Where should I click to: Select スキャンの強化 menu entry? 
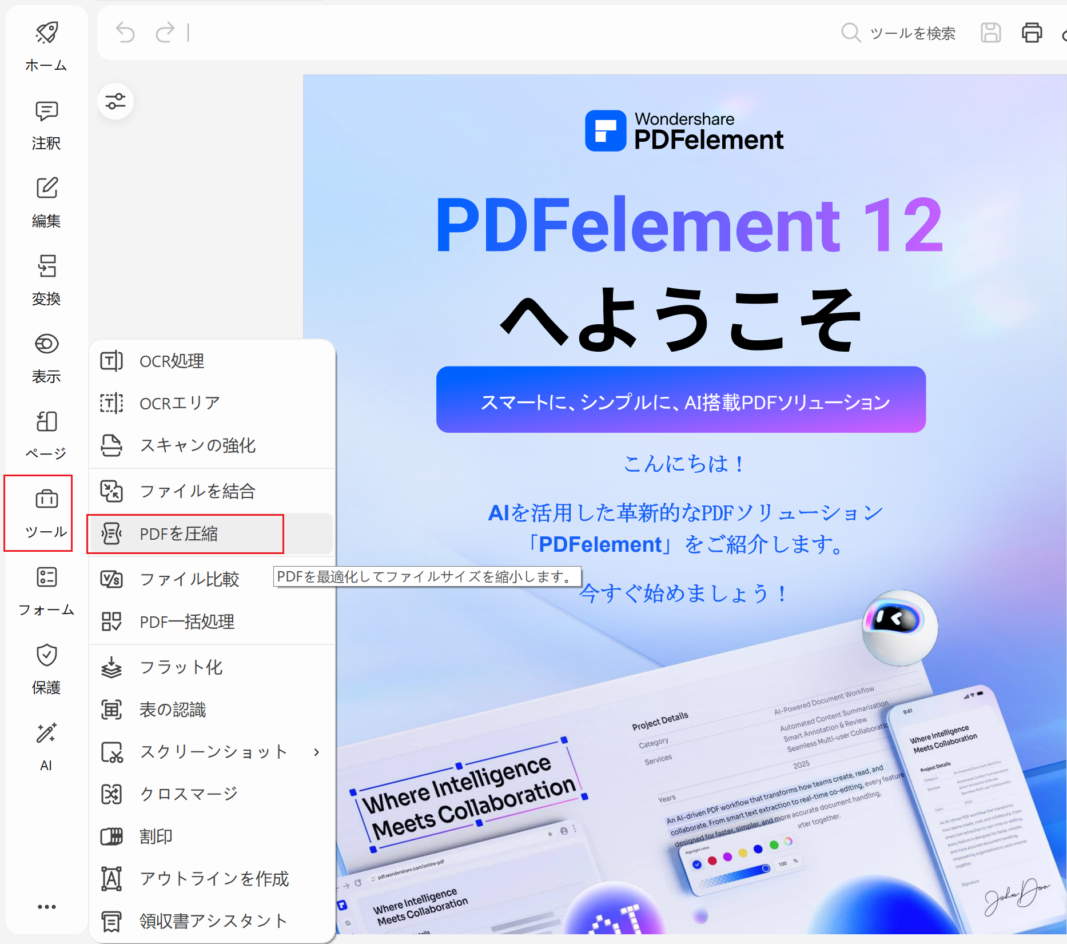pos(212,445)
